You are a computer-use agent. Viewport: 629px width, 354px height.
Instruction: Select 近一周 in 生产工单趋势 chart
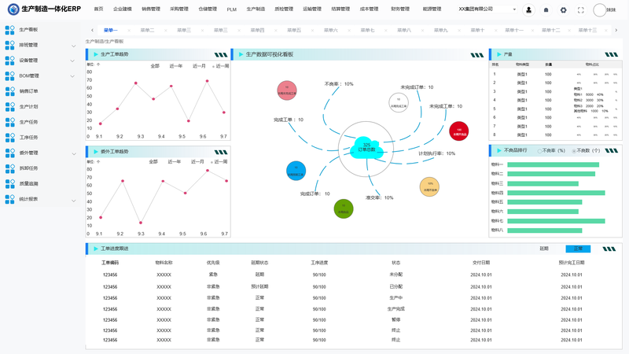[x=221, y=66]
